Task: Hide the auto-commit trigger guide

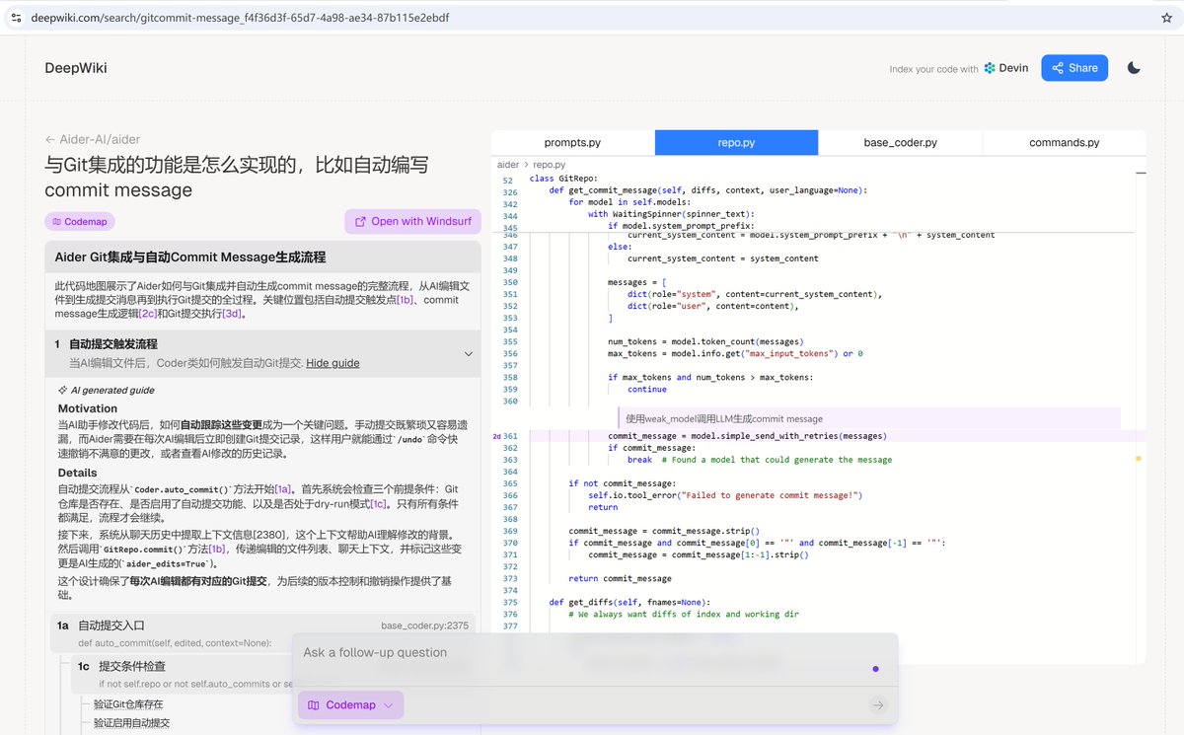Action: 333,362
